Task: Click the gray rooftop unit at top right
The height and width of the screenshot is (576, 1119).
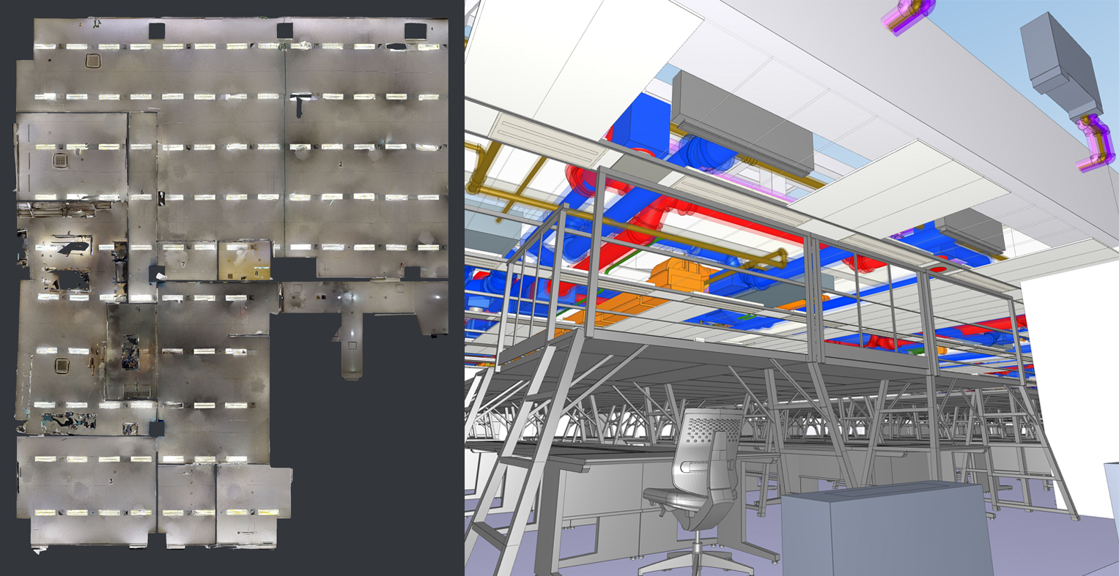Action: [x=1060, y=62]
